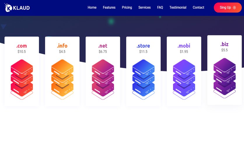Open the Pricing menu link
The image size is (244, 141).
click(x=127, y=8)
